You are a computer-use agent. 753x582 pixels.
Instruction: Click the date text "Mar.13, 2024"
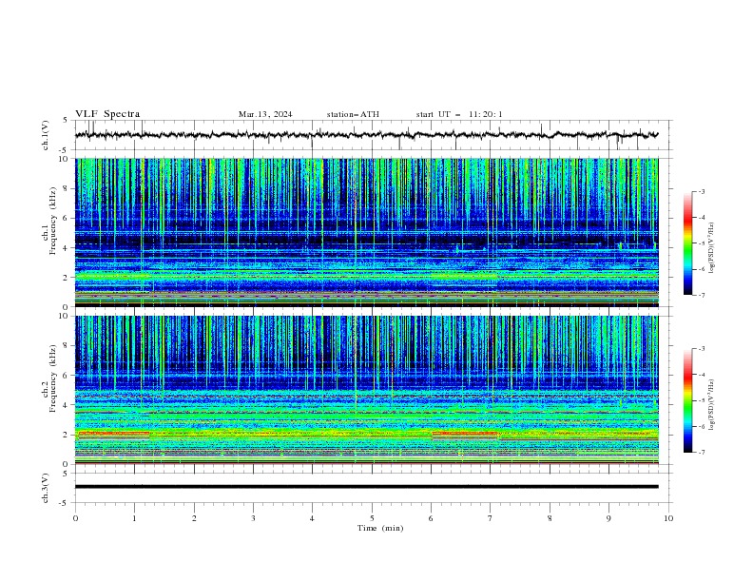coord(265,114)
